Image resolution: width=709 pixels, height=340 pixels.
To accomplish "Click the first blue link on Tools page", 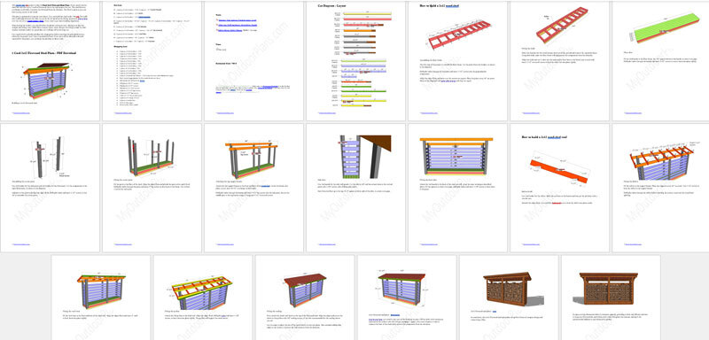I will pyautogui.click(x=238, y=20).
